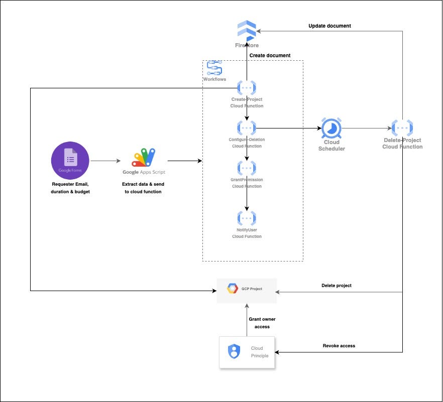The height and width of the screenshot is (402, 443).
Task: Select 'Requester Email, duration & budget' caption
Action: coord(70,188)
